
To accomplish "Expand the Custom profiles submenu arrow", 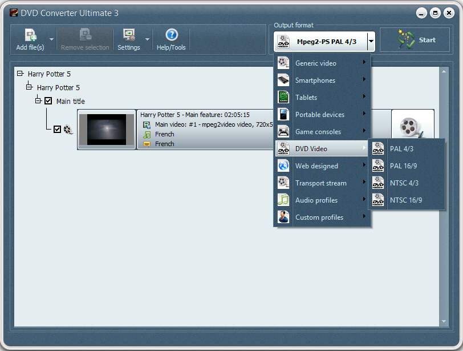I will click(364, 216).
